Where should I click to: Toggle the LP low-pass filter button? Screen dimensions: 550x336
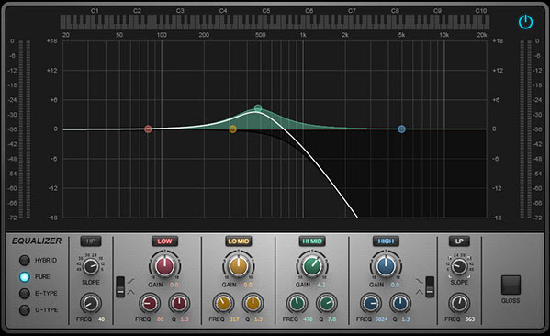point(459,241)
